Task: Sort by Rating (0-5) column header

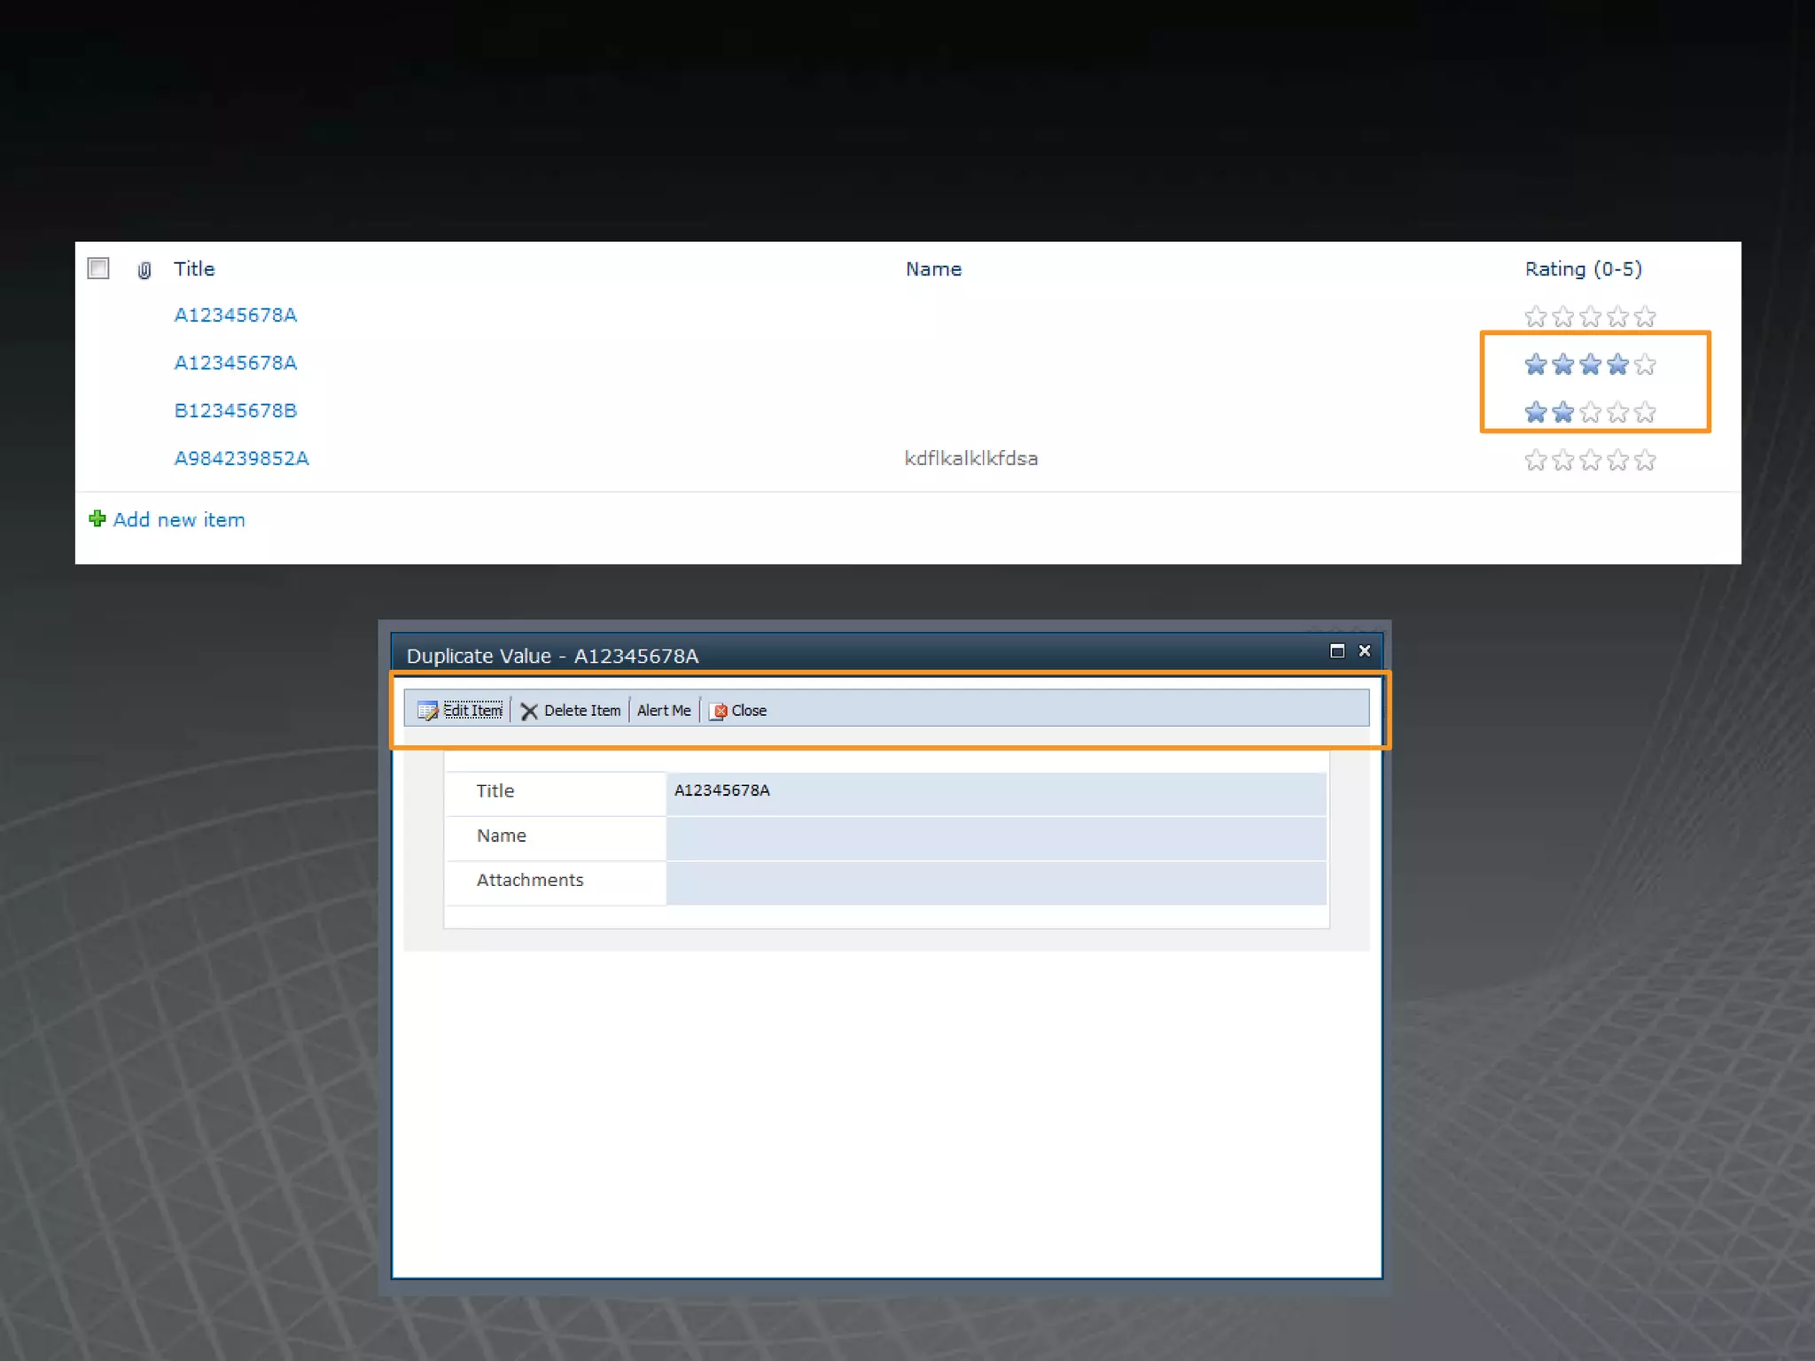Action: [x=1583, y=269]
